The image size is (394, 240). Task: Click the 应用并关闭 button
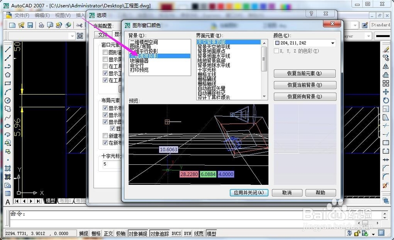249,193
